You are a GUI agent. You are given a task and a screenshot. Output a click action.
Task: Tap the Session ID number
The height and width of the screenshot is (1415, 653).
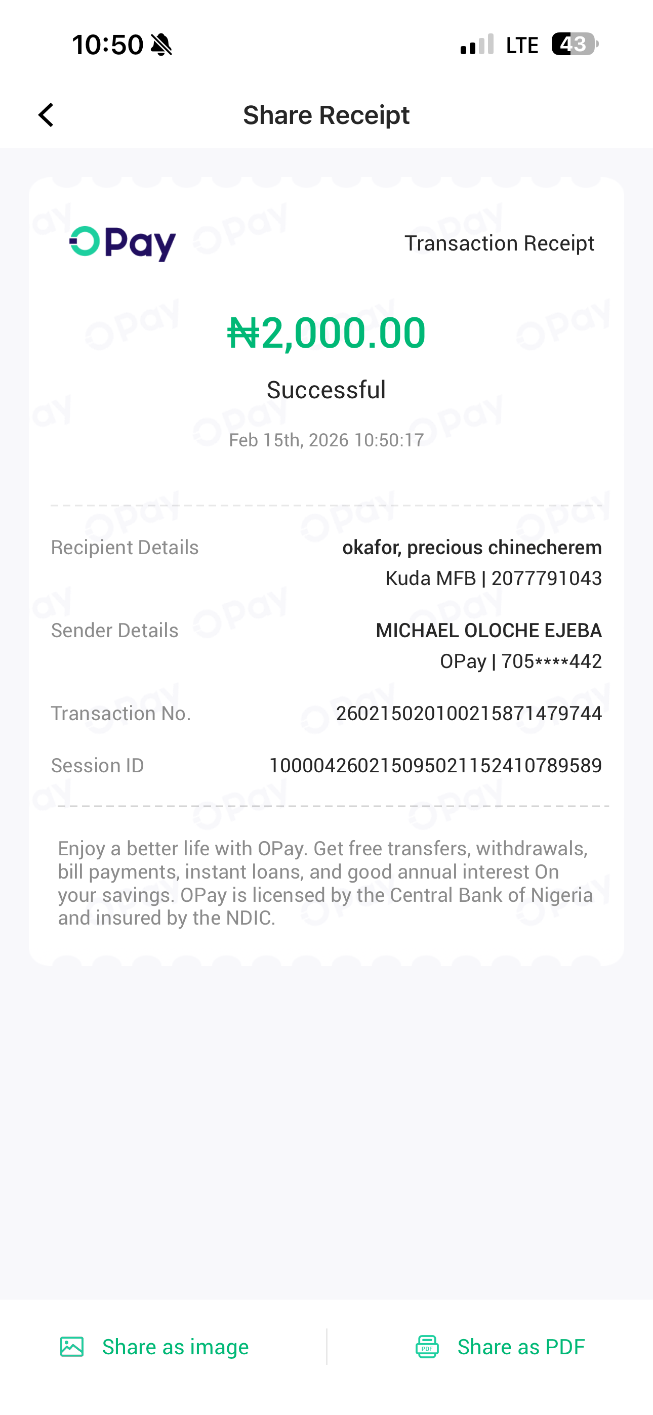[435, 766]
